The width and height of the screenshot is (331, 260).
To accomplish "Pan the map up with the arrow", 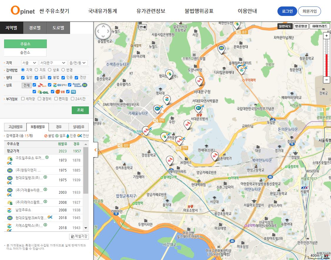I will pyautogui.click(x=103, y=27).
